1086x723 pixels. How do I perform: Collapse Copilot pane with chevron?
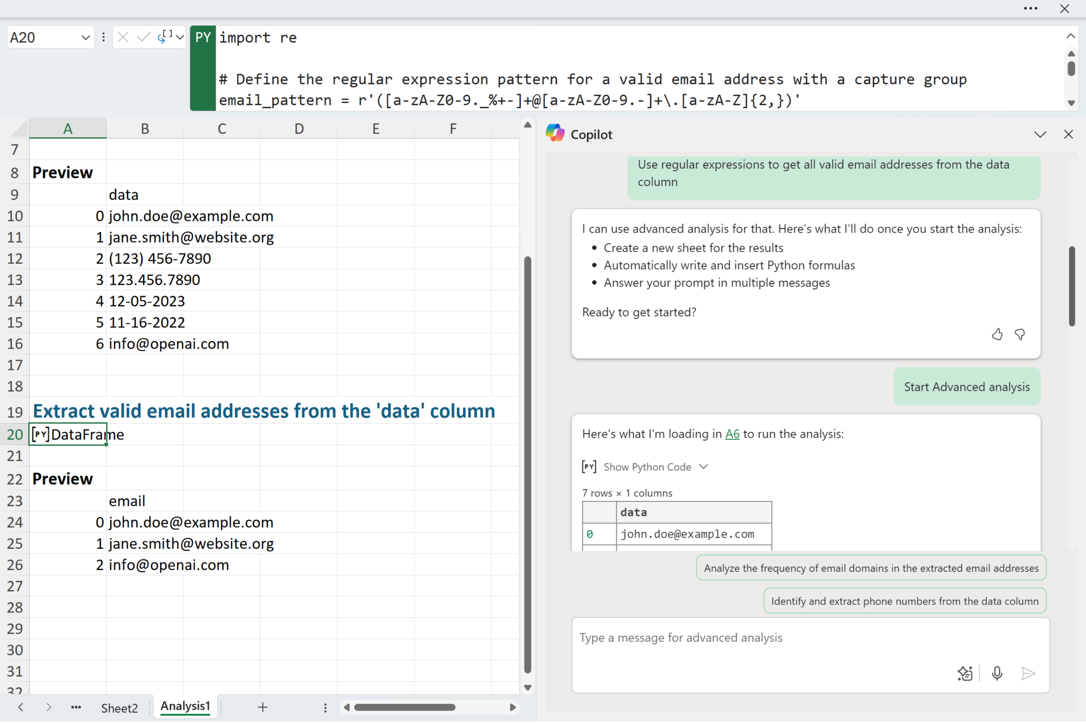coord(1040,135)
